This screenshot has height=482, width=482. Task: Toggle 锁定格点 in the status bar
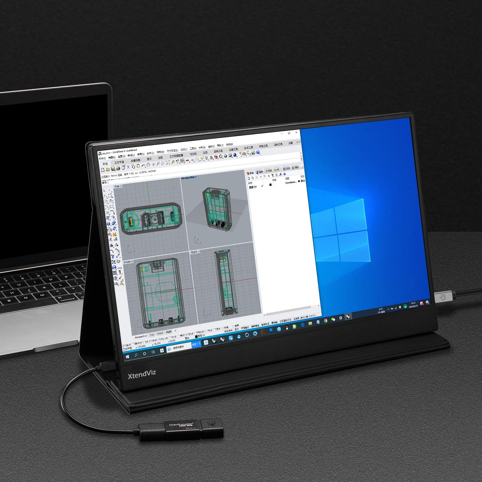pyautogui.click(x=228, y=331)
